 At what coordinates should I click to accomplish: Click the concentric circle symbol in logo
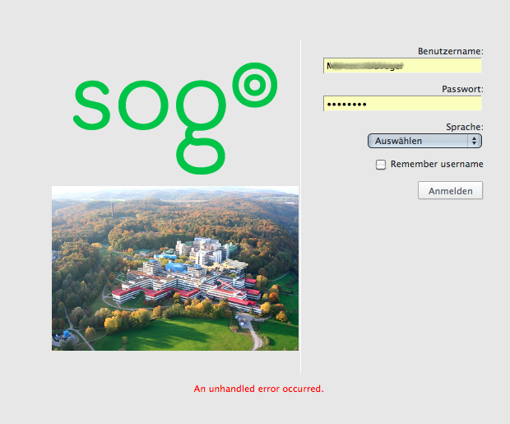click(254, 86)
